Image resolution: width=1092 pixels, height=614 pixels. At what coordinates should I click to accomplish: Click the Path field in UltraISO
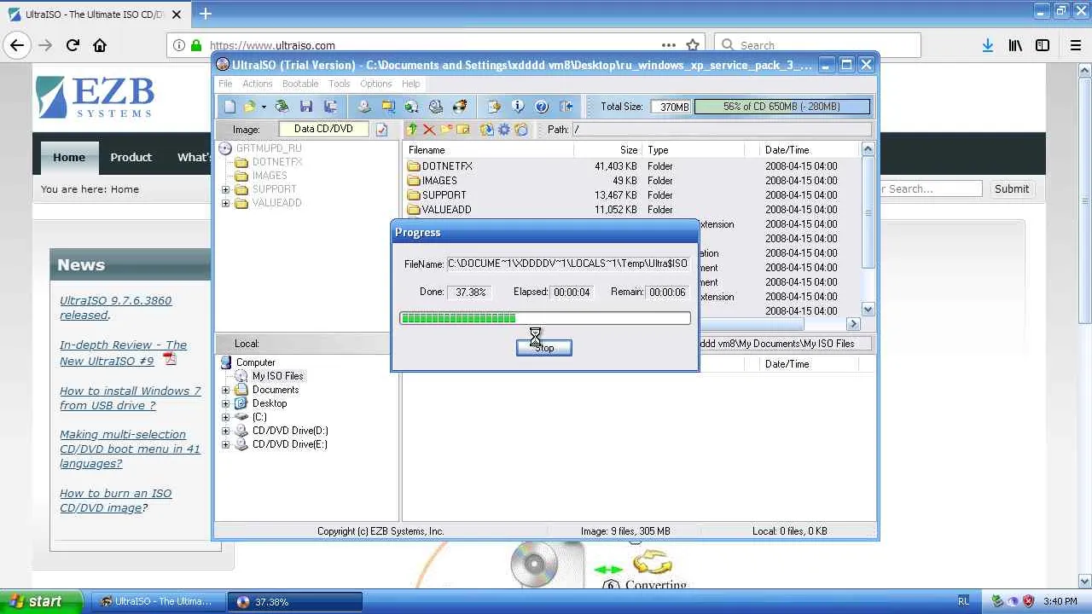pos(722,130)
